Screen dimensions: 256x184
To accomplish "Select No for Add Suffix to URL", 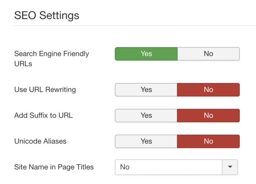I will coord(208,115).
